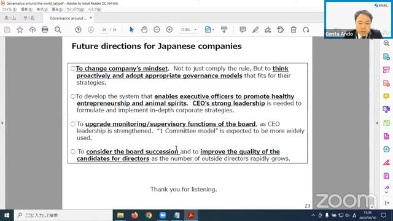The width and height of the screenshot is (393, 221).
Task: Open the Combine files tool in right pane
Action: click(x=386, y=109)
